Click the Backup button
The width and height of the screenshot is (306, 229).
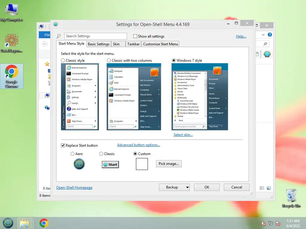click(172, 187)
